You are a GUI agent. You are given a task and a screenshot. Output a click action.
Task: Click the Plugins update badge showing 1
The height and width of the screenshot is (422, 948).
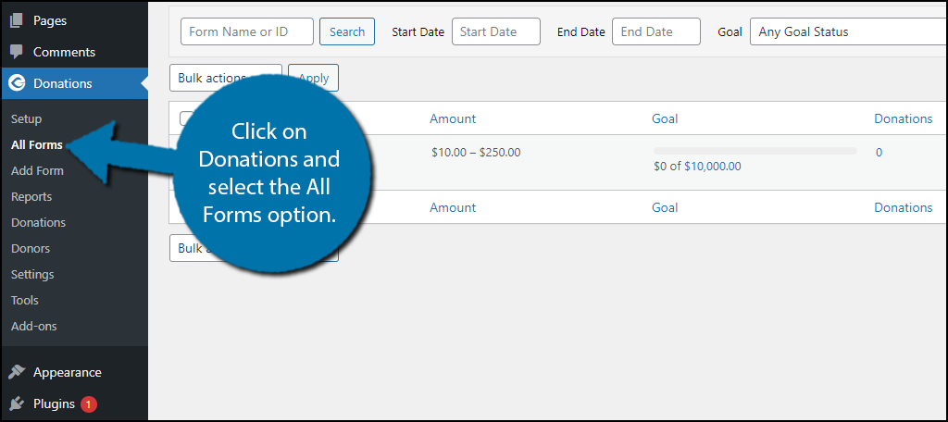pos(89,403)
